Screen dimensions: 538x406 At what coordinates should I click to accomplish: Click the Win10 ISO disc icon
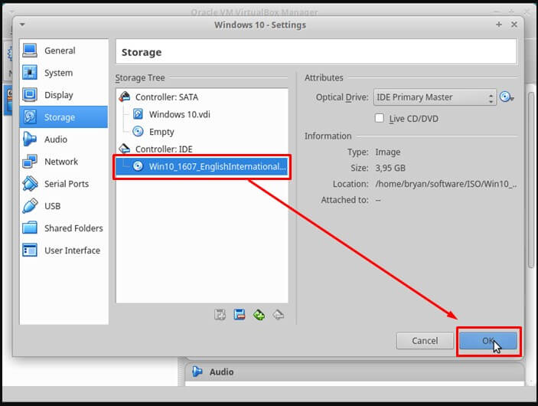[138, 166]
